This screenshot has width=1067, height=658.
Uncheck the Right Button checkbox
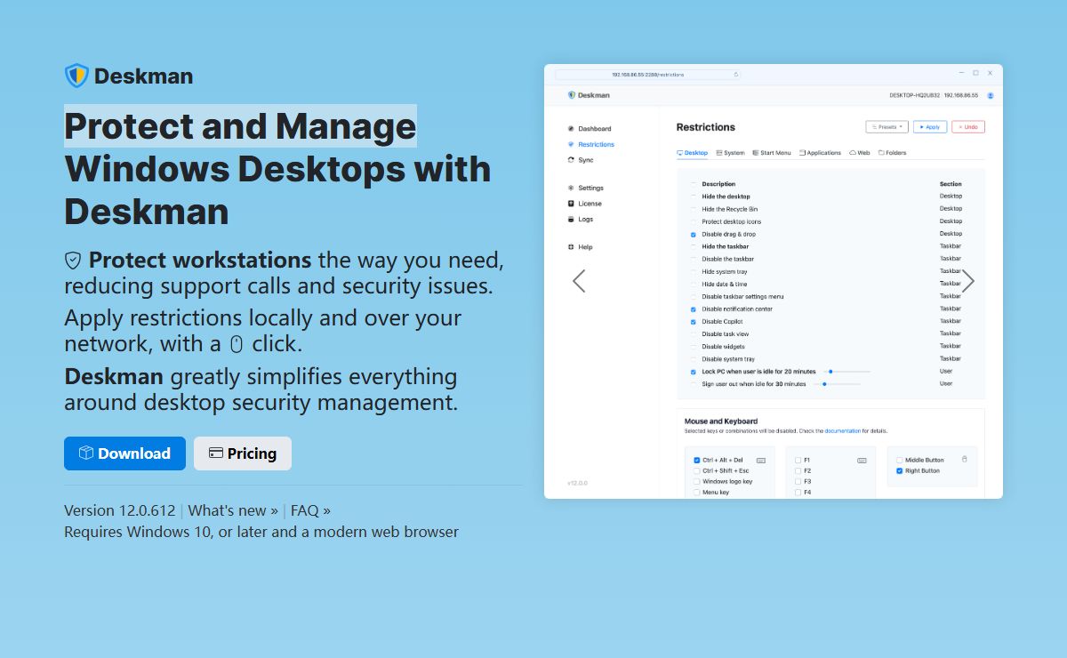(x=899, y=471)
